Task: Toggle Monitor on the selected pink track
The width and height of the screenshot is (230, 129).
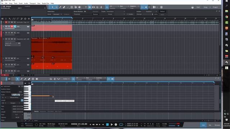Action: 15,27
